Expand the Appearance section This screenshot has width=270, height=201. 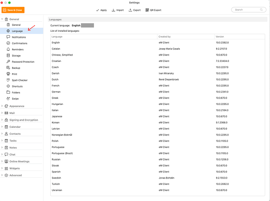(2, 106)
